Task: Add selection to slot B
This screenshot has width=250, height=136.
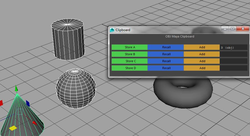Action: pyautogui.click(x=202, y=54)
